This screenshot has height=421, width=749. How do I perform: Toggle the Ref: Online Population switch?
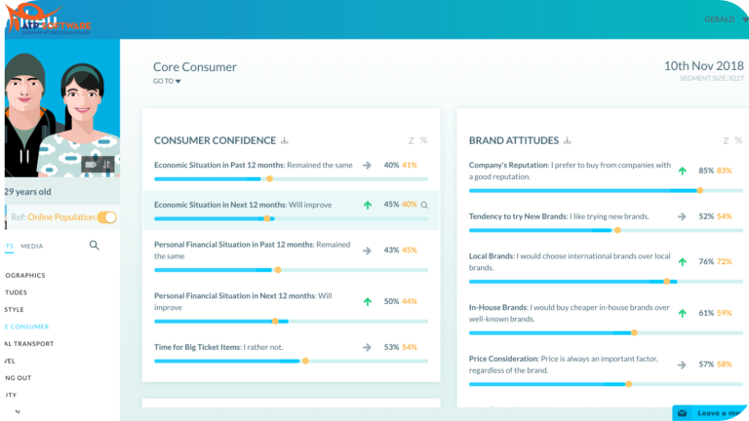107,217
